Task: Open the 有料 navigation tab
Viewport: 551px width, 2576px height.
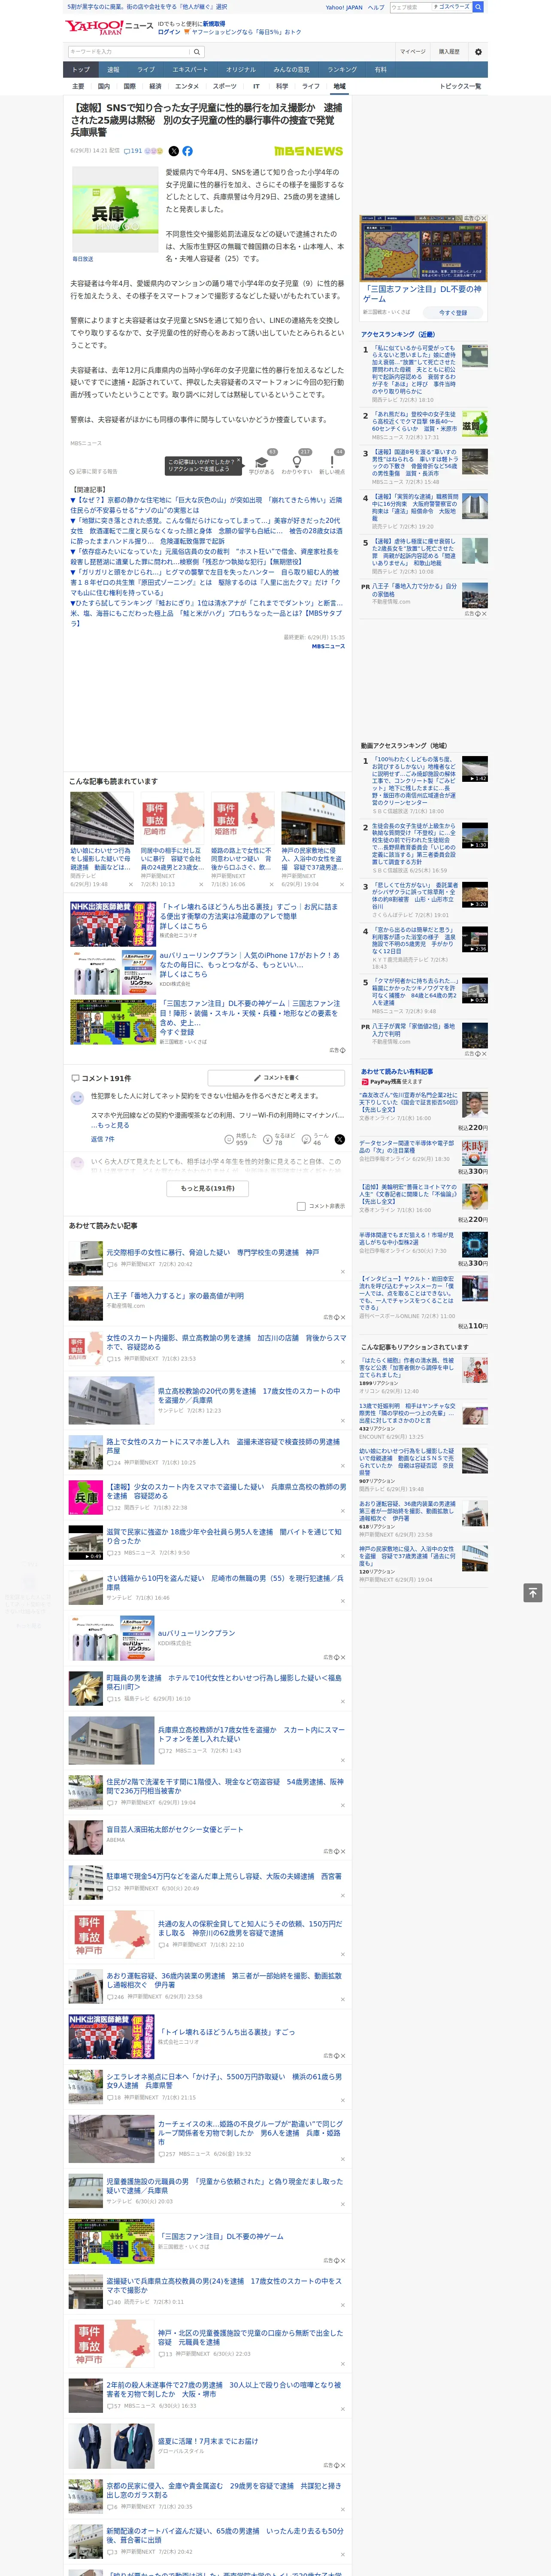Action: pos(380,70)
